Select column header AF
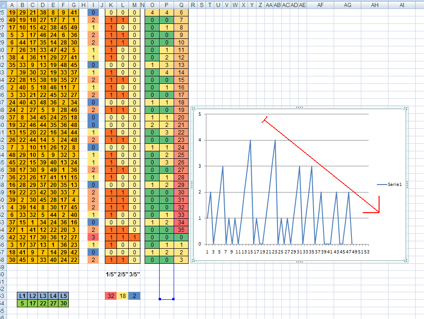Screen dimensions: 424x319 pyautogui.click(x=321, y=4)
